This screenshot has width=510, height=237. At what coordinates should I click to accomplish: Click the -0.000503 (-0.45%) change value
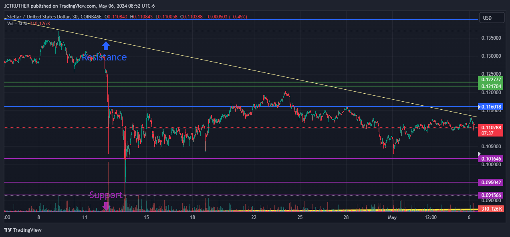(226, 17)
